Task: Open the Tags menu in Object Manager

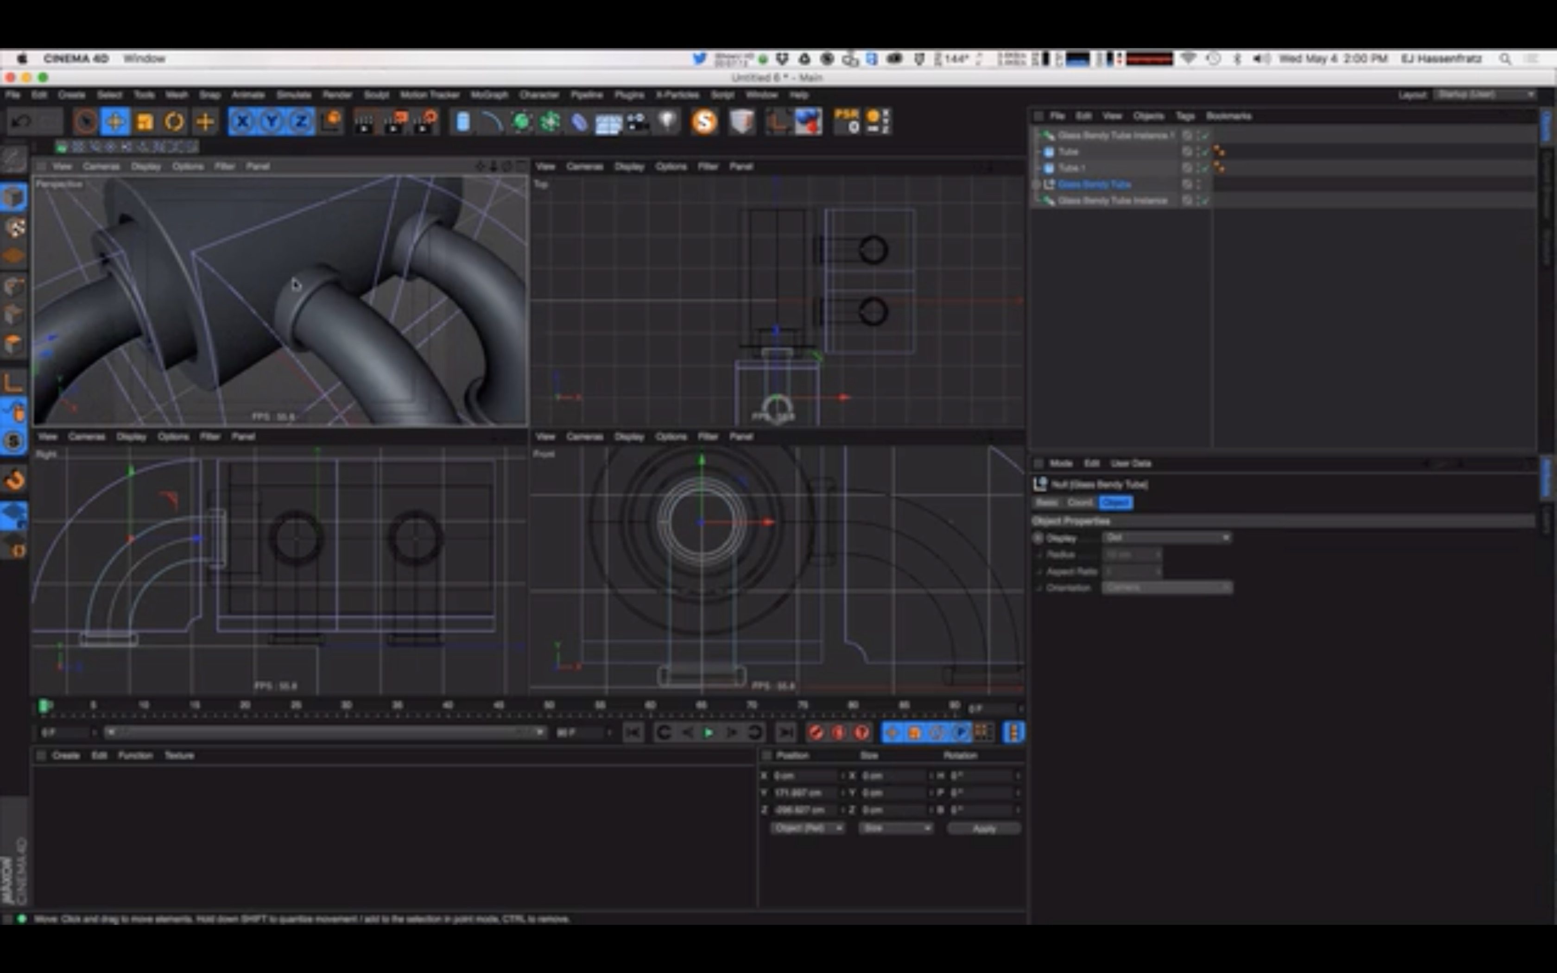Action: coord(1185,116)
